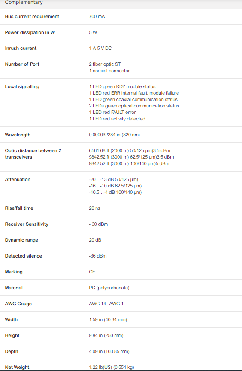The height and width of the screenshot is (371, 242).
Task: Select the Material value PC (polycarbonate)
Action: click(109, 288)
